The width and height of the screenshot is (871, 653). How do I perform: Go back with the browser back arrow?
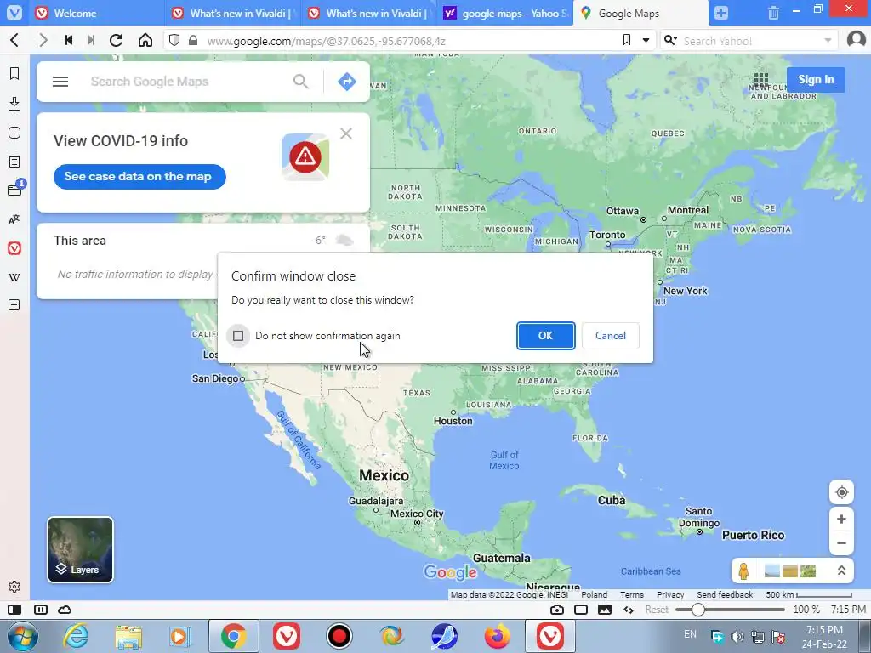tap(15, 40)
